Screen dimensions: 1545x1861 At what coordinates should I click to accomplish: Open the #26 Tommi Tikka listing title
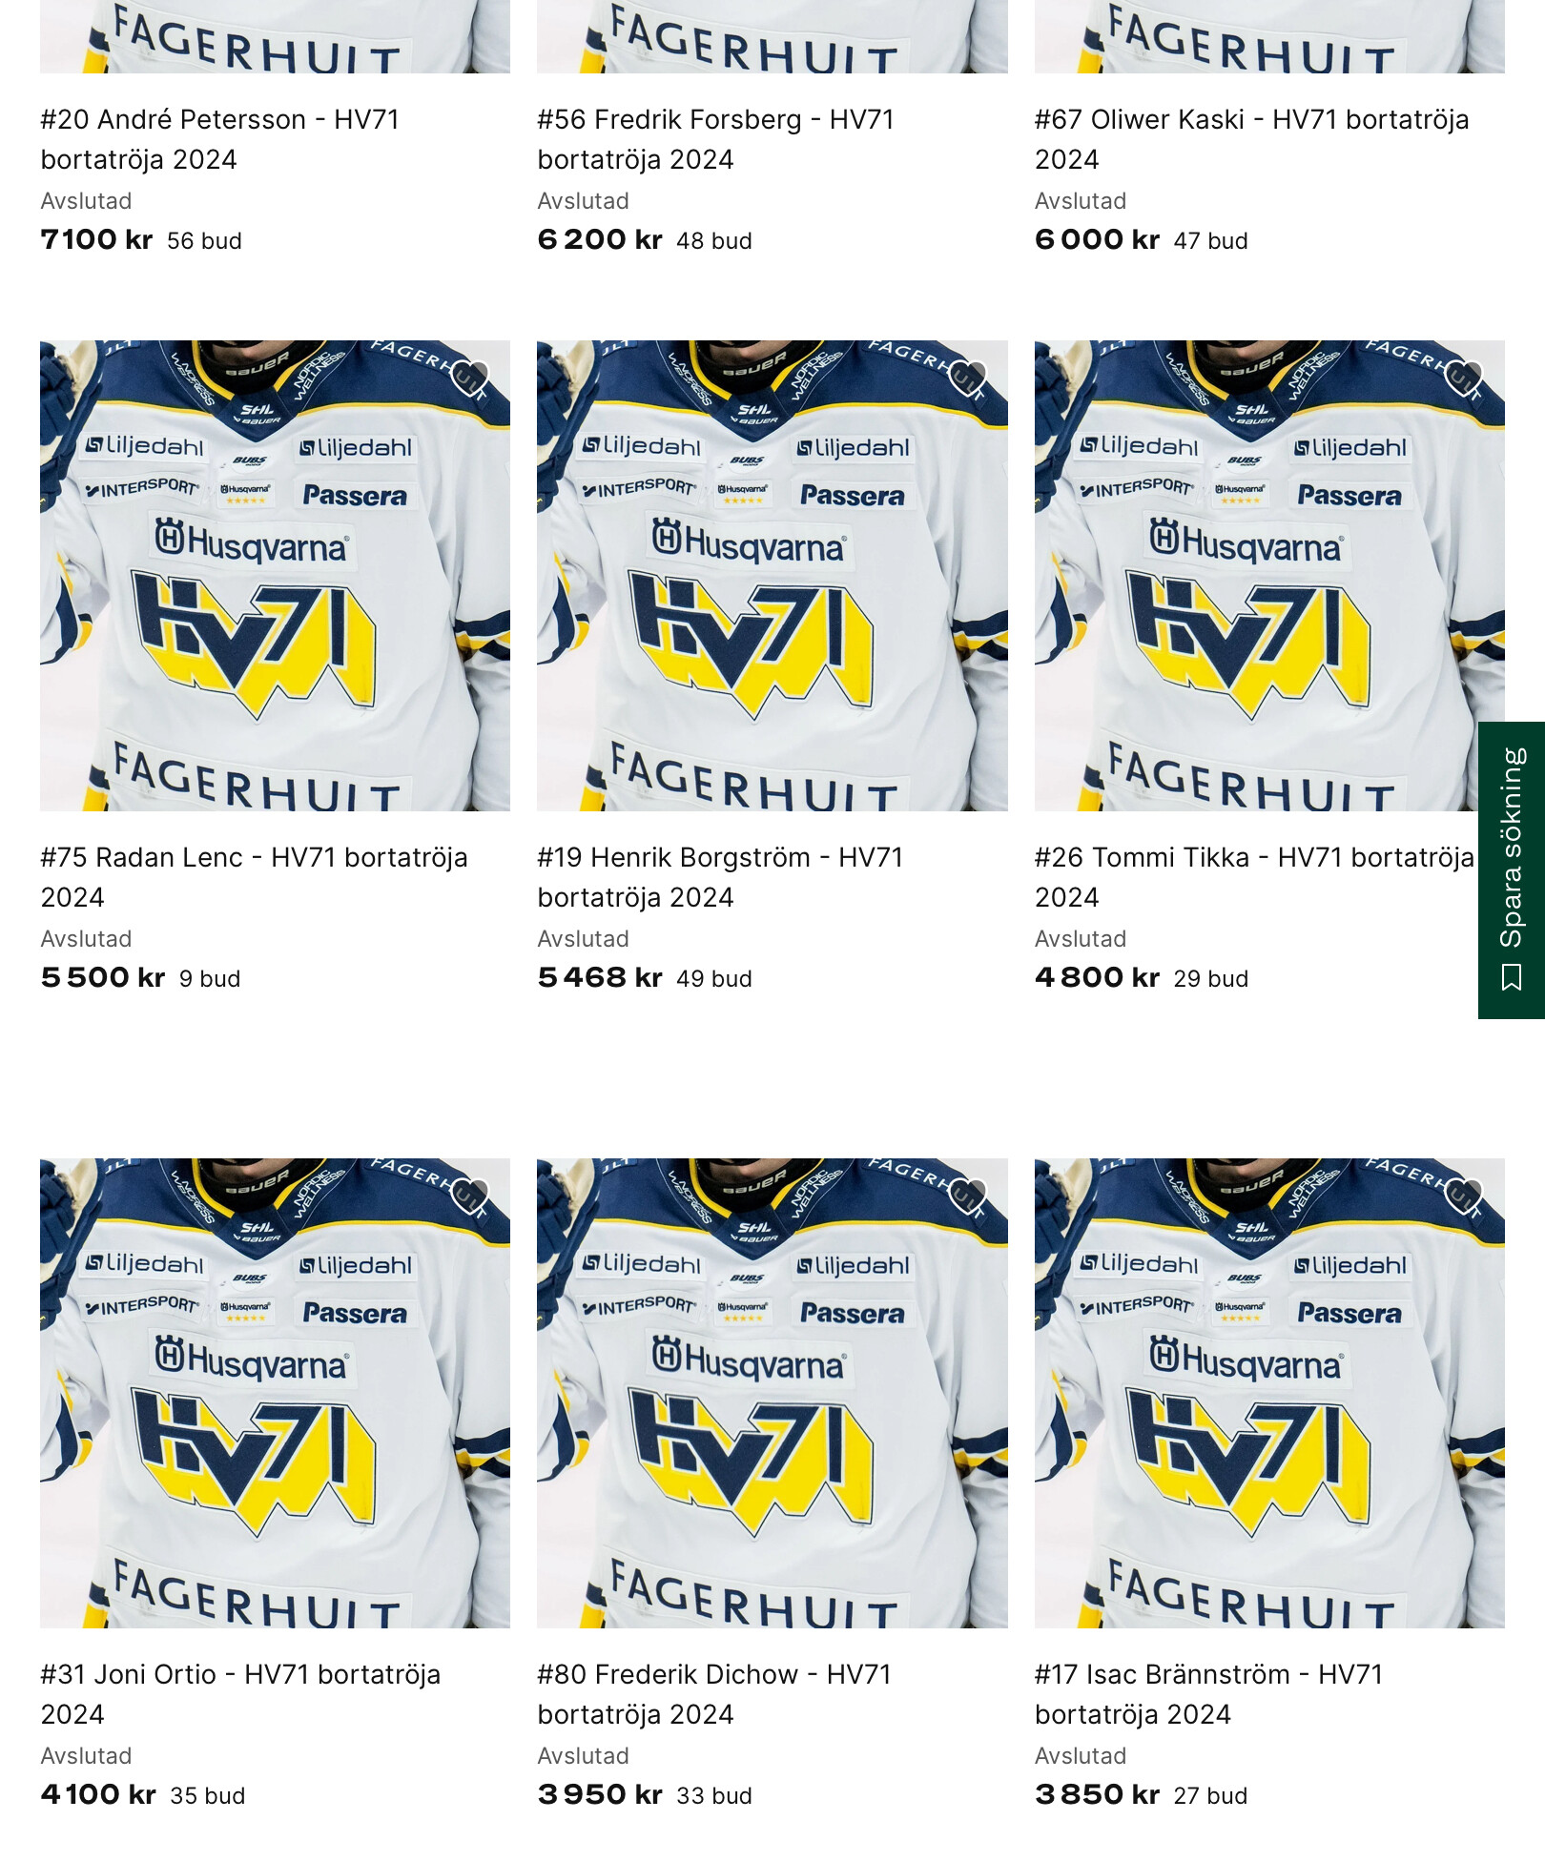(x=1254, y=877)
